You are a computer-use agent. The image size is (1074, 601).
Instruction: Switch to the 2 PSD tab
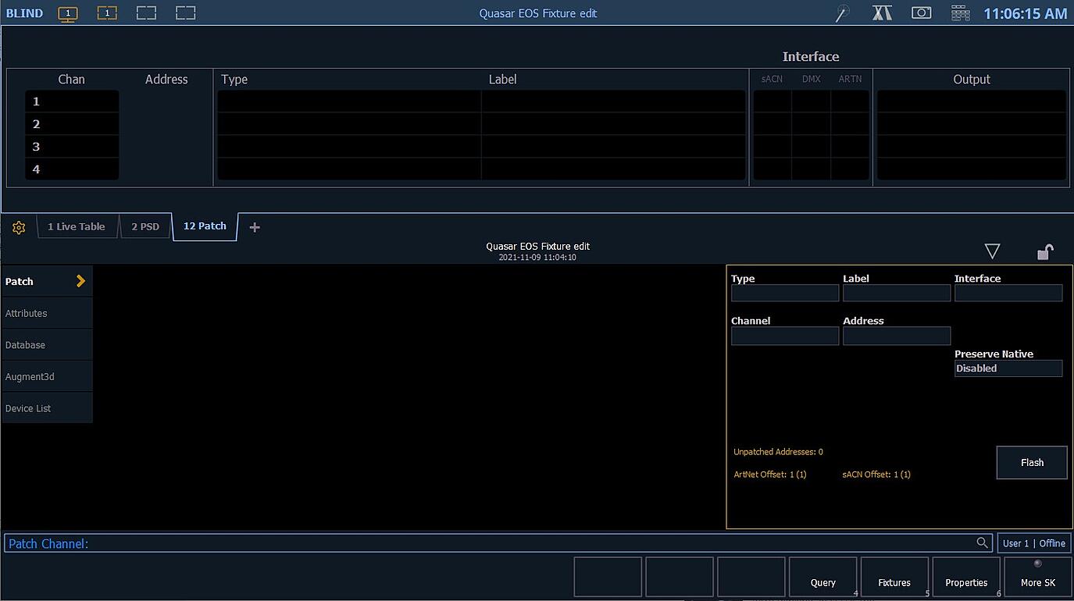(x=145, y=226)
